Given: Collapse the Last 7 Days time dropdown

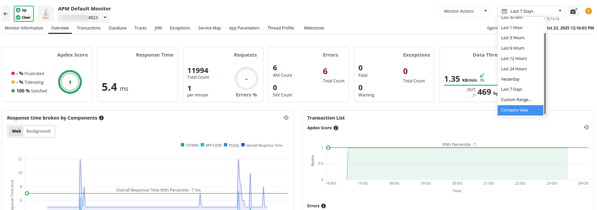Looking at the screenshot, I should [x=531, y=11].
